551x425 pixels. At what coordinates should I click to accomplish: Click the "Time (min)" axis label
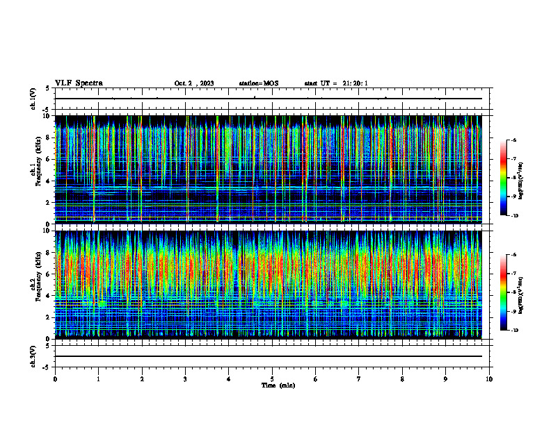pos(278,385)
